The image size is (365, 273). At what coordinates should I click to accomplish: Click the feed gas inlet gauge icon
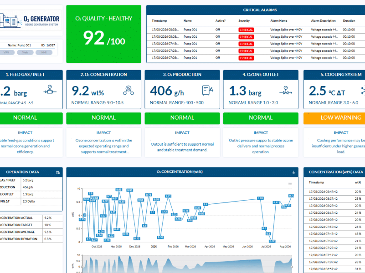coord(50,90)
